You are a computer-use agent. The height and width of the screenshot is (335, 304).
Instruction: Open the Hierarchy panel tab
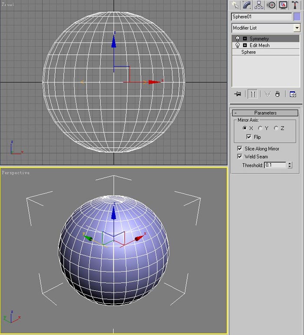pyautogui.click(x=259, y=5)
